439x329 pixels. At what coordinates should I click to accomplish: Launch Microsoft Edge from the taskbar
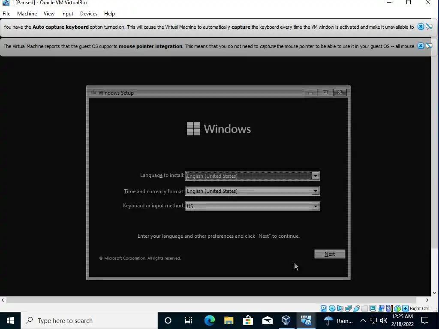[209, 320]
